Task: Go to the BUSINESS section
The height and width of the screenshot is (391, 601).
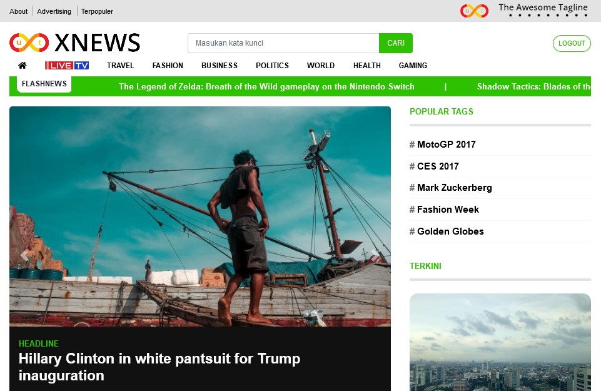Action: pyautogui.click(x=220, y=66)
